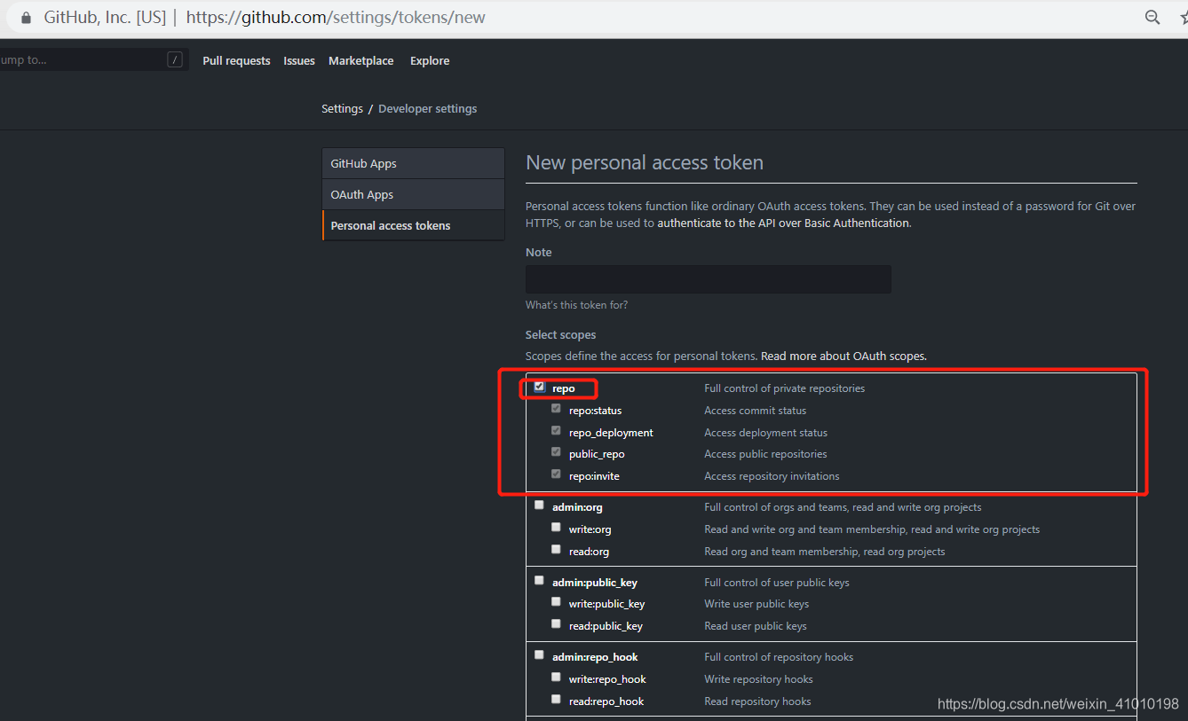The height and width of the screenshot is (721, 1188).
Task: Click 'Read user public keys' description
Action: pyautogui.click(x=756, y=626)
